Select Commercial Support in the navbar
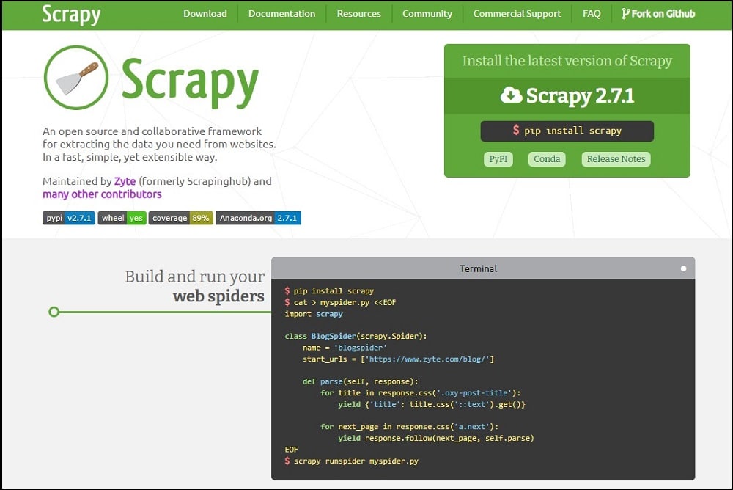 tap(517, 14)
